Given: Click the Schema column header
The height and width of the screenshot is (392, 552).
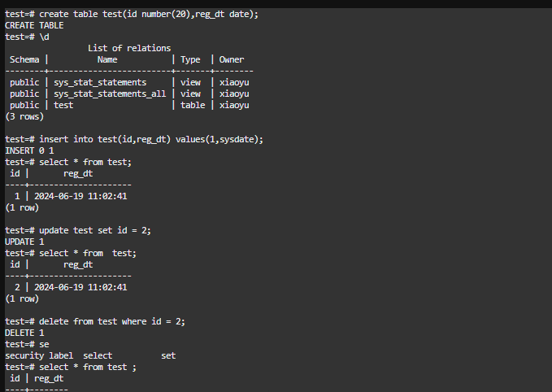Looking at the screenshot, I should [x=25, y=59].
